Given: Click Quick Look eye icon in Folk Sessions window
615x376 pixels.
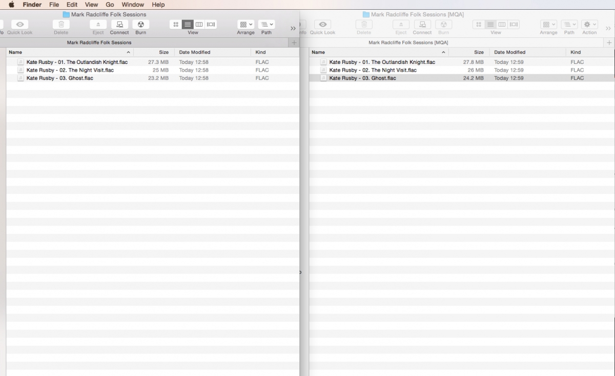Looking at the screenshot, I should 20,24.
